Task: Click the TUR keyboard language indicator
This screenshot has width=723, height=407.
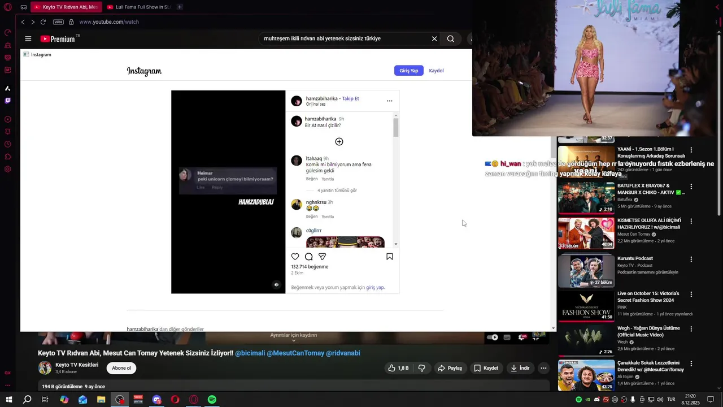Action: point(671,400)
